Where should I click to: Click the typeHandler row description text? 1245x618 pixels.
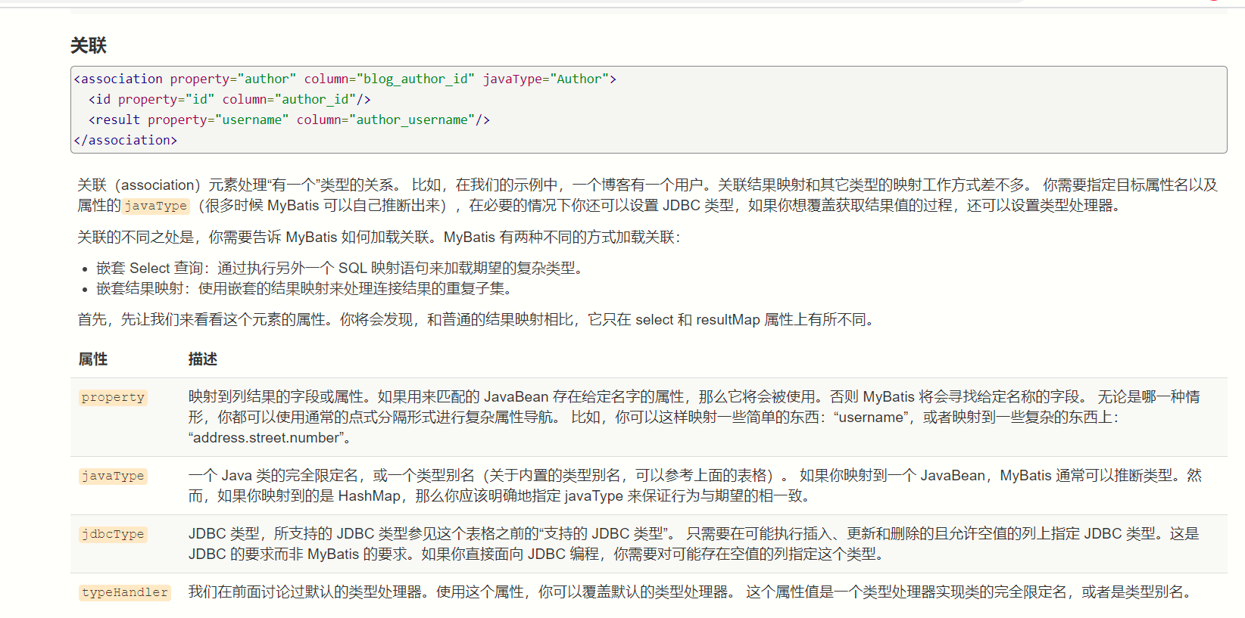tap(693, 592)
